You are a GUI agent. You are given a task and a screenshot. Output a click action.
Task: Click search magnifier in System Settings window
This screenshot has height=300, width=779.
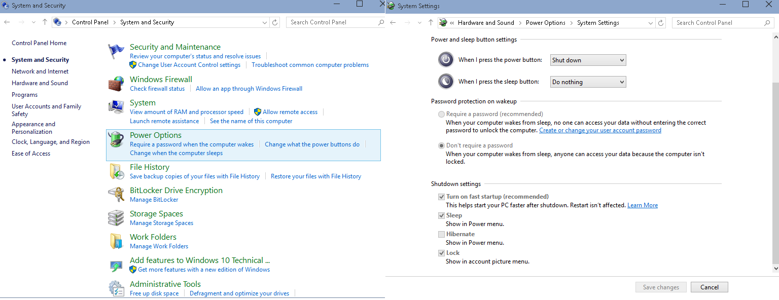click(767, 23)
